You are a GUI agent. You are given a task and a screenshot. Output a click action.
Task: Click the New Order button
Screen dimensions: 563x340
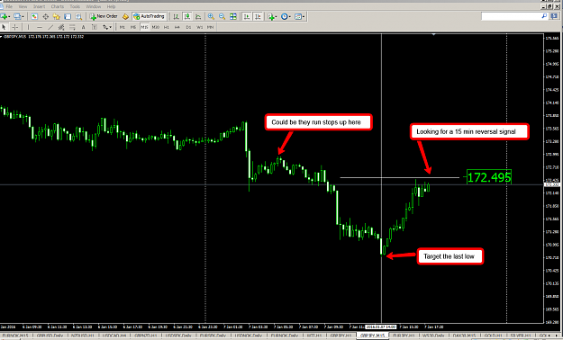click(x=104, y=16)
